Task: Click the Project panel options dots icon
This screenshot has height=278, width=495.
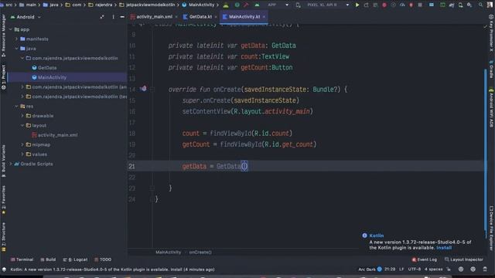Action: pos(113,17)
